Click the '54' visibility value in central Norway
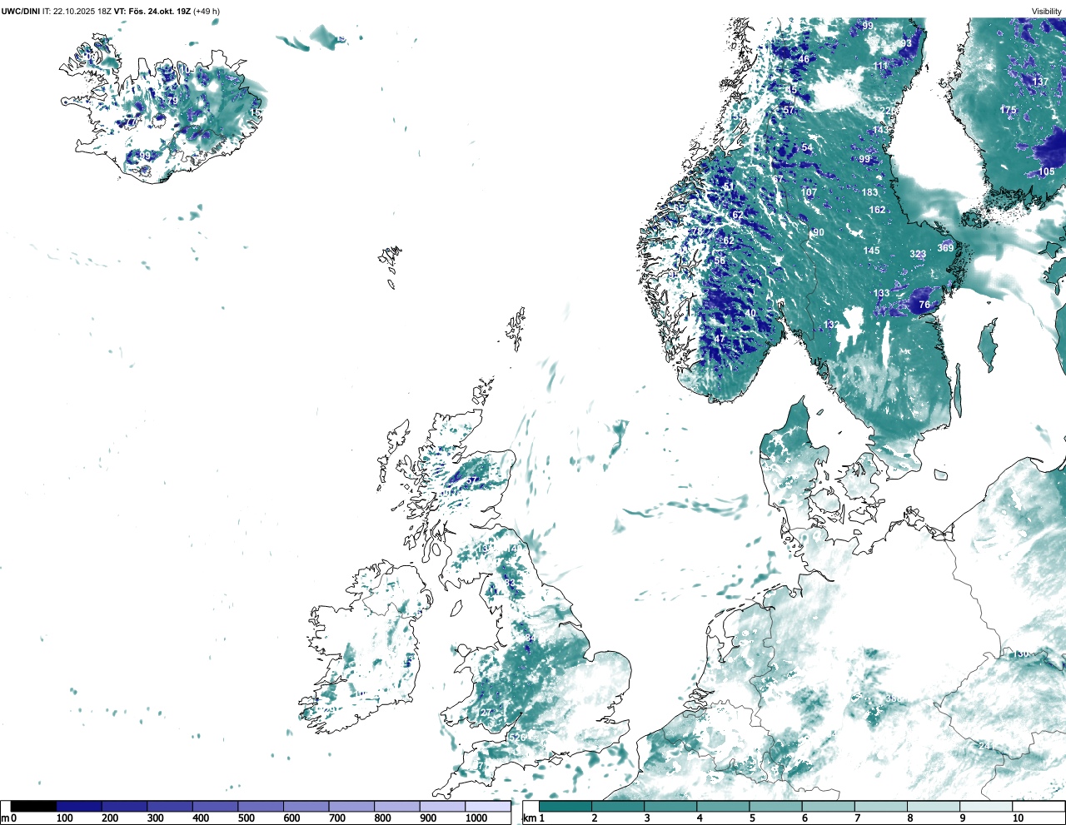Viewport: 1066px width, 825px height. point(807,148)
